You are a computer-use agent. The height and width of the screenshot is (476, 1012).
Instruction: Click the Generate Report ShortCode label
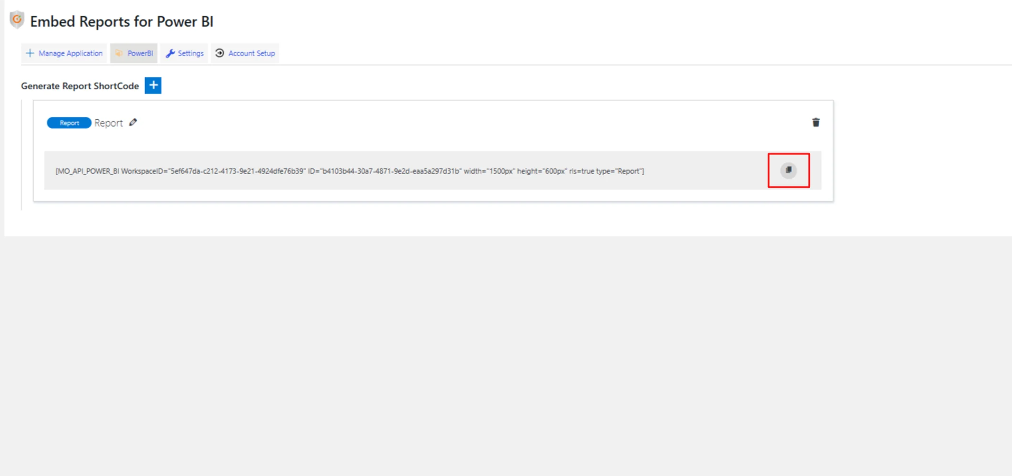(x=80, y=86)
